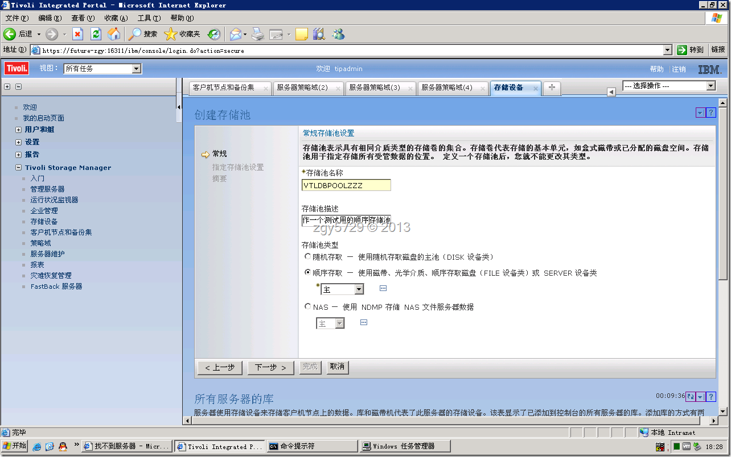Open the 主 dropdown under sequential access
The height and width of the screenshot is (457, 731).
342,289
